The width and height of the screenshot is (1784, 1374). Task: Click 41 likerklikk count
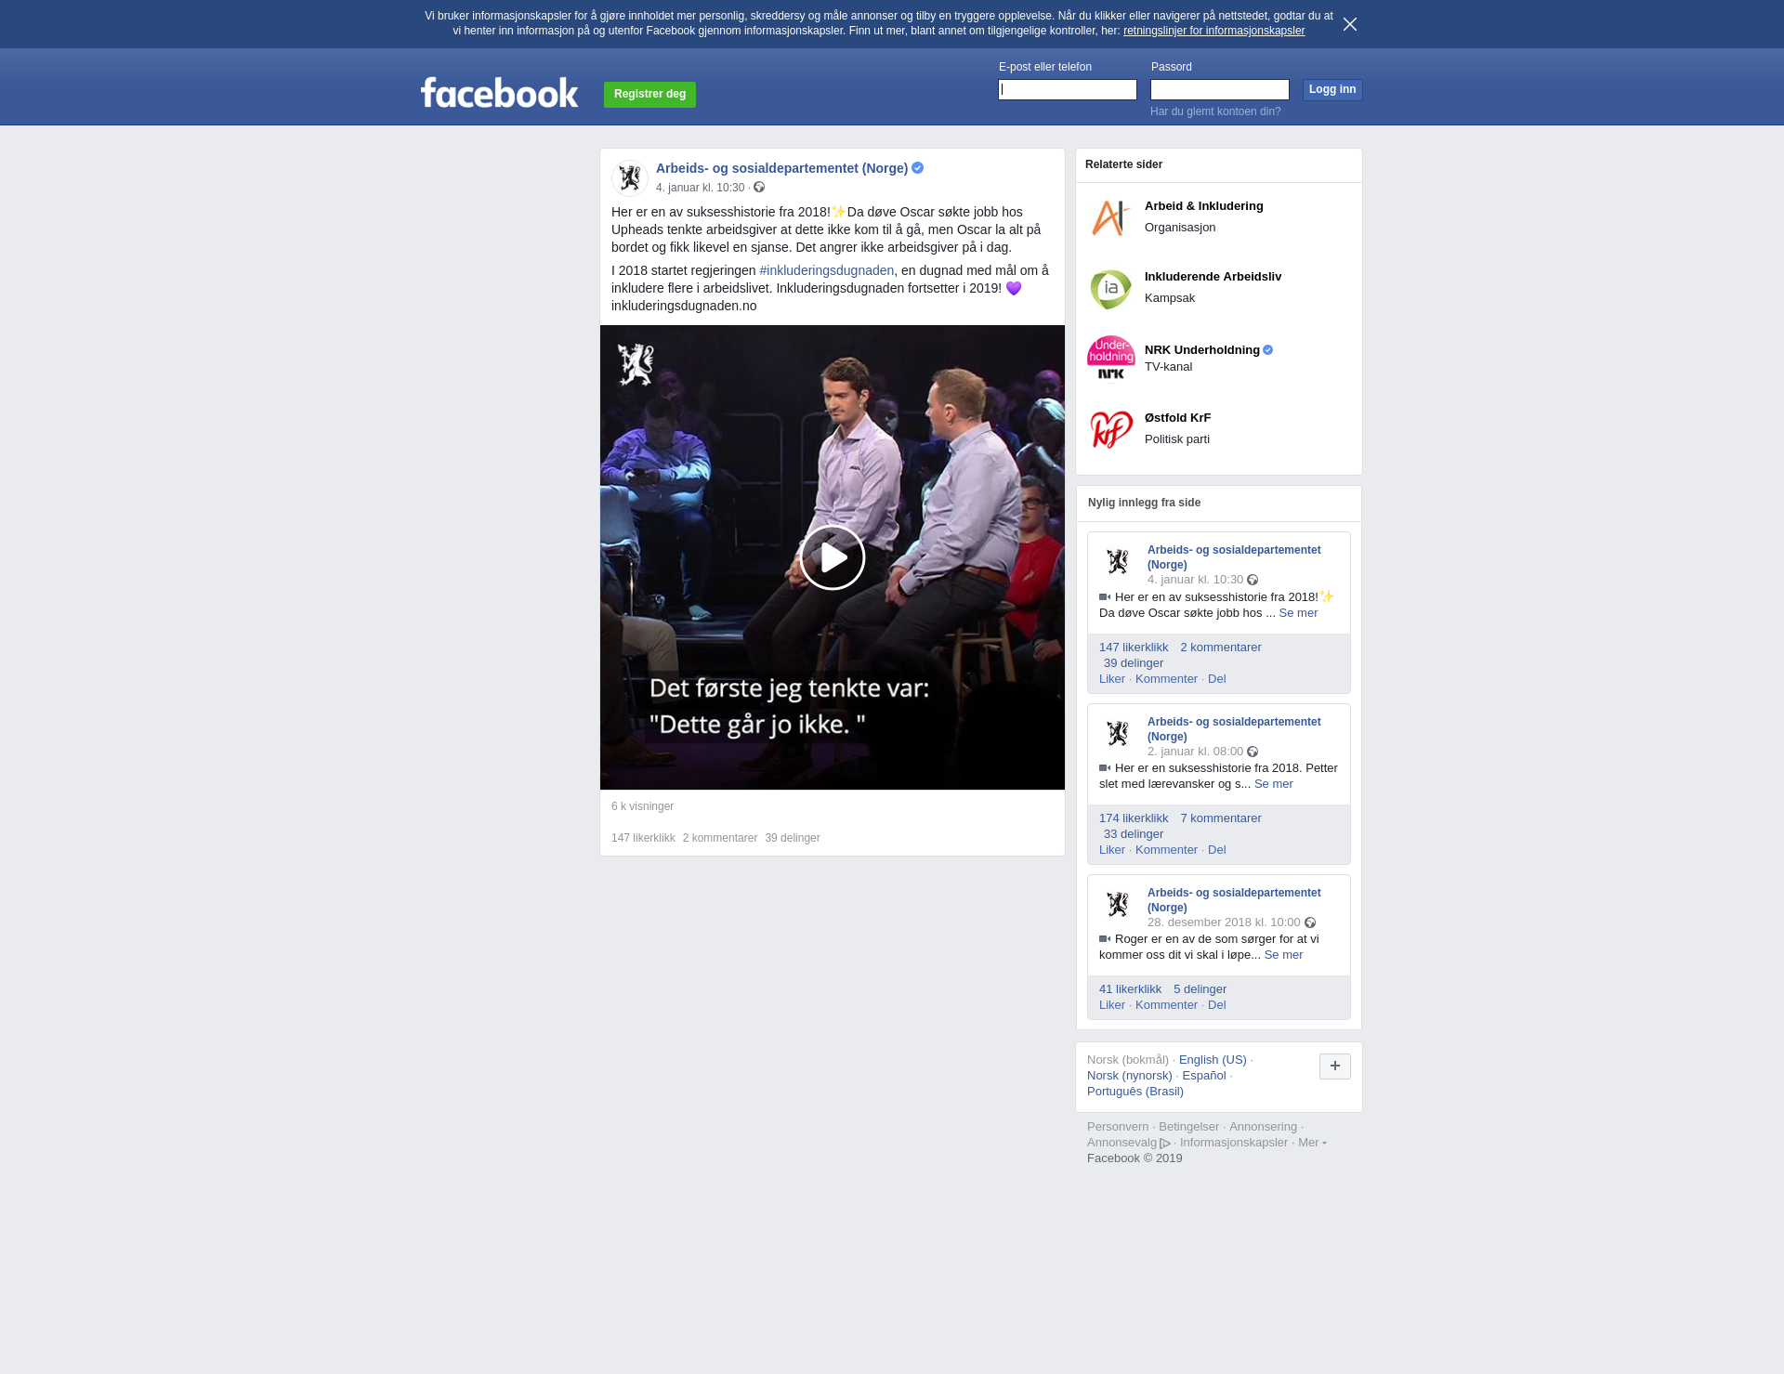1130,989
